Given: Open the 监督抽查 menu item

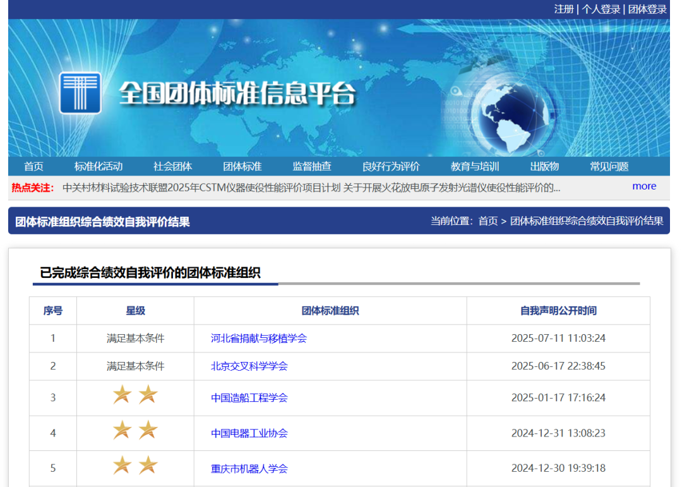Looking at the screenshot, I should coord(312,167).
